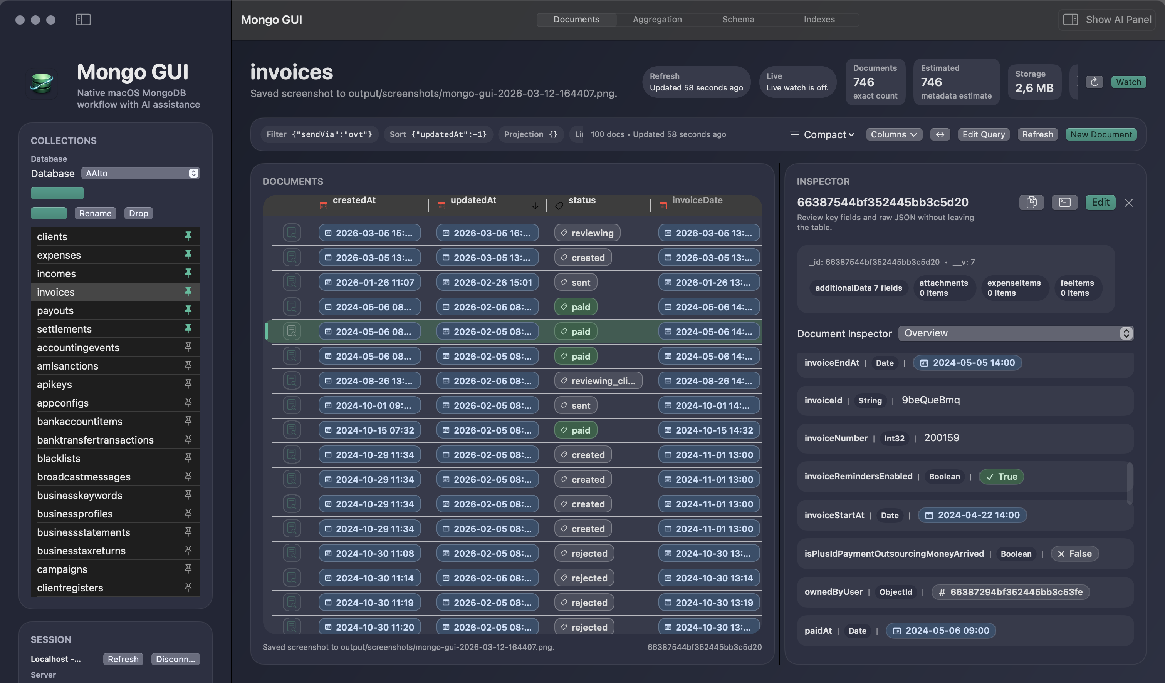This screenshot has width=1165, height=683.
Task: Click the Watch button
Action: 1128,82
